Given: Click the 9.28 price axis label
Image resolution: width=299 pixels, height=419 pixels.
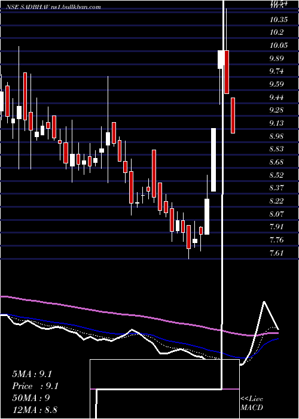Looking at the screenshot, I should click(276, 110).
